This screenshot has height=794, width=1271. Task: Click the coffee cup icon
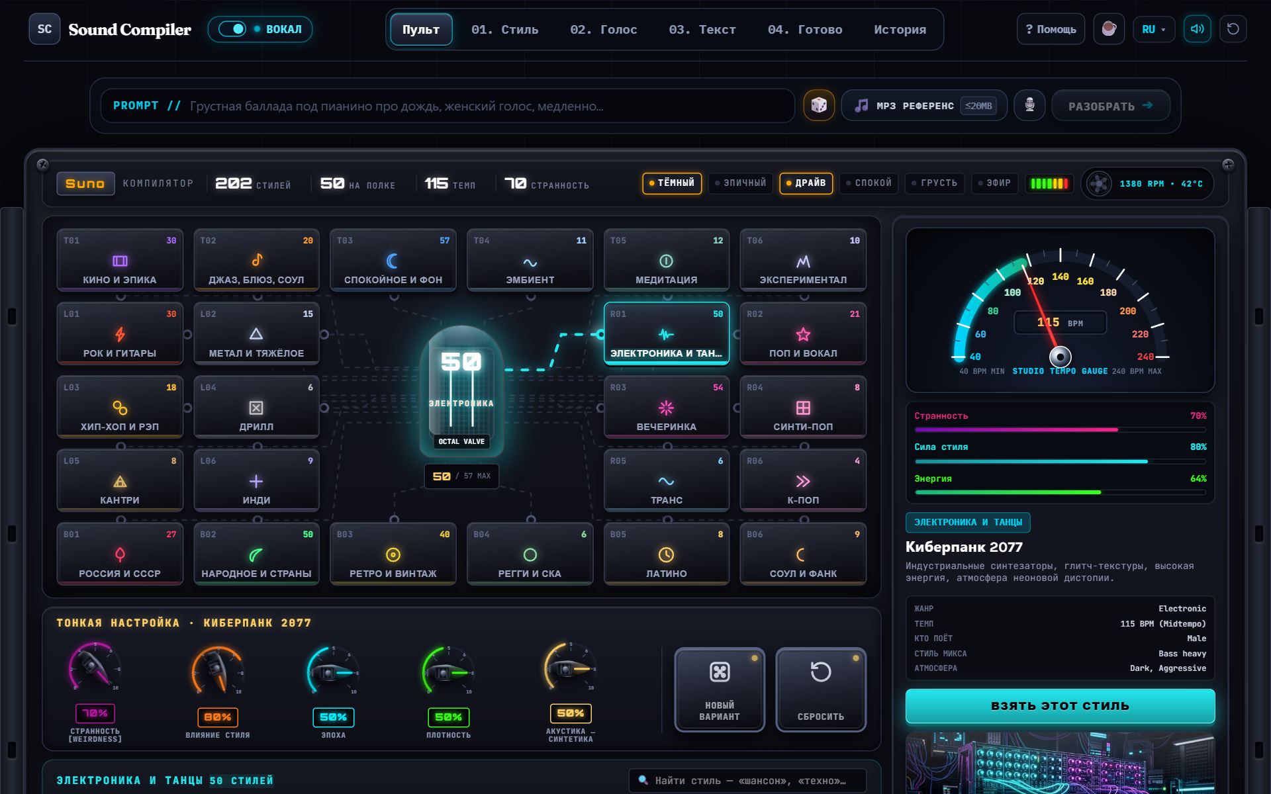1109,29
